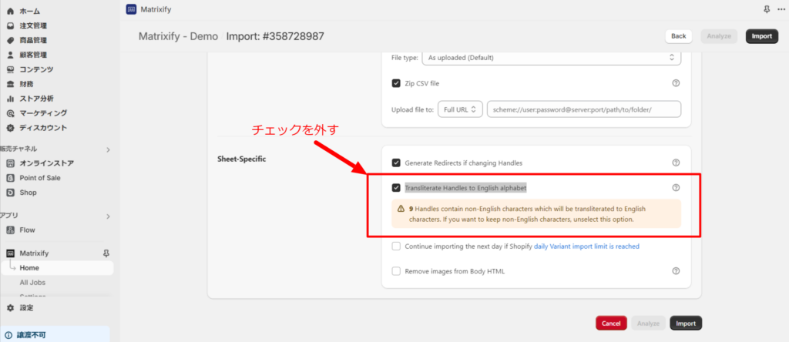Screen dimensions: 789x342
Task: Click Back button in header
Action: [x=678, y=36]
